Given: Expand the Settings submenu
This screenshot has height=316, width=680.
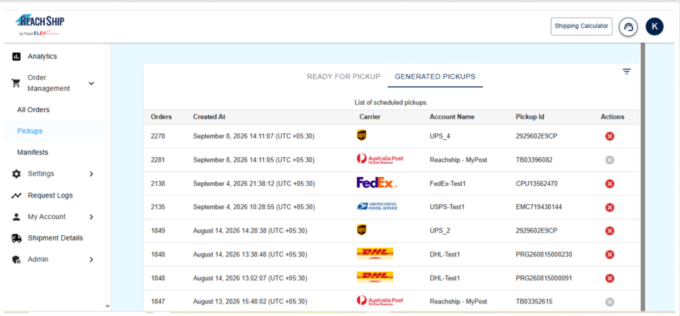Looking at the screenshot, I should tap(91, 174).
